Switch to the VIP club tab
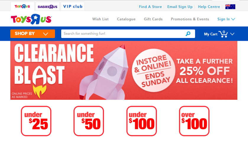 coord(73,6)
